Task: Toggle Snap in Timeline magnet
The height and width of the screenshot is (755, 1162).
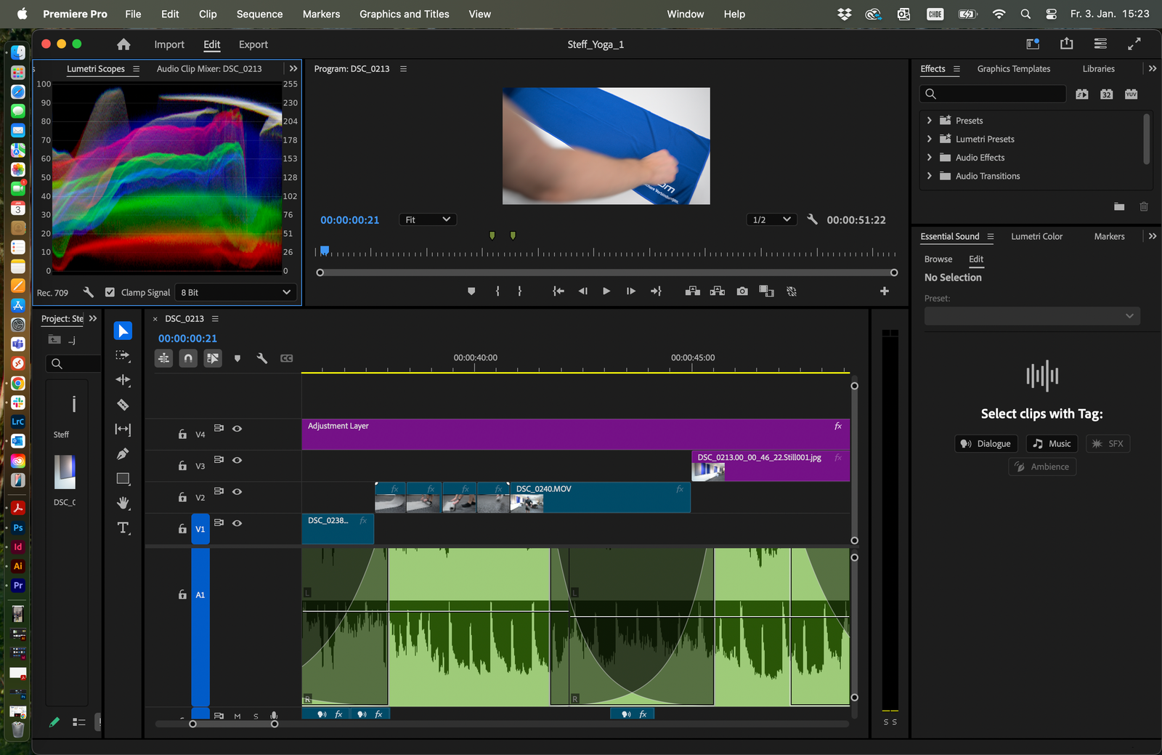Action: [188, 358]
